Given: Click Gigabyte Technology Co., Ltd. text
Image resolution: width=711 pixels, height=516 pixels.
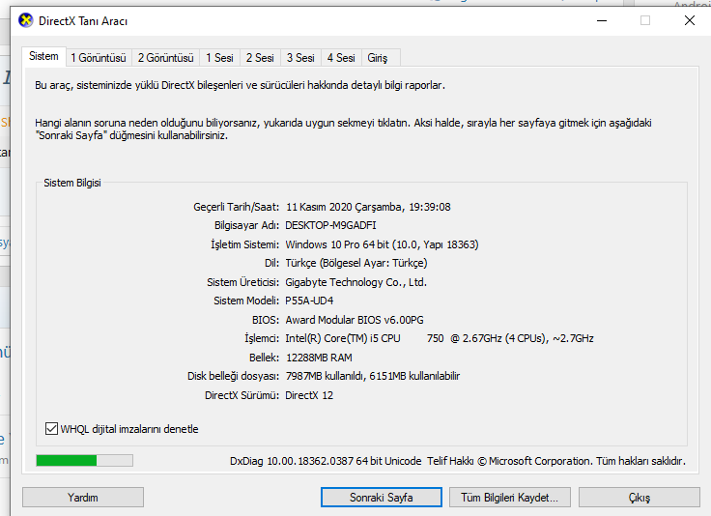Looking at the screenshot, I should [355, 282].
